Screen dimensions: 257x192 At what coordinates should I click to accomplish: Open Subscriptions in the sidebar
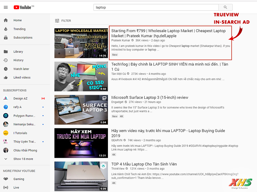click(x=22, y=37)
